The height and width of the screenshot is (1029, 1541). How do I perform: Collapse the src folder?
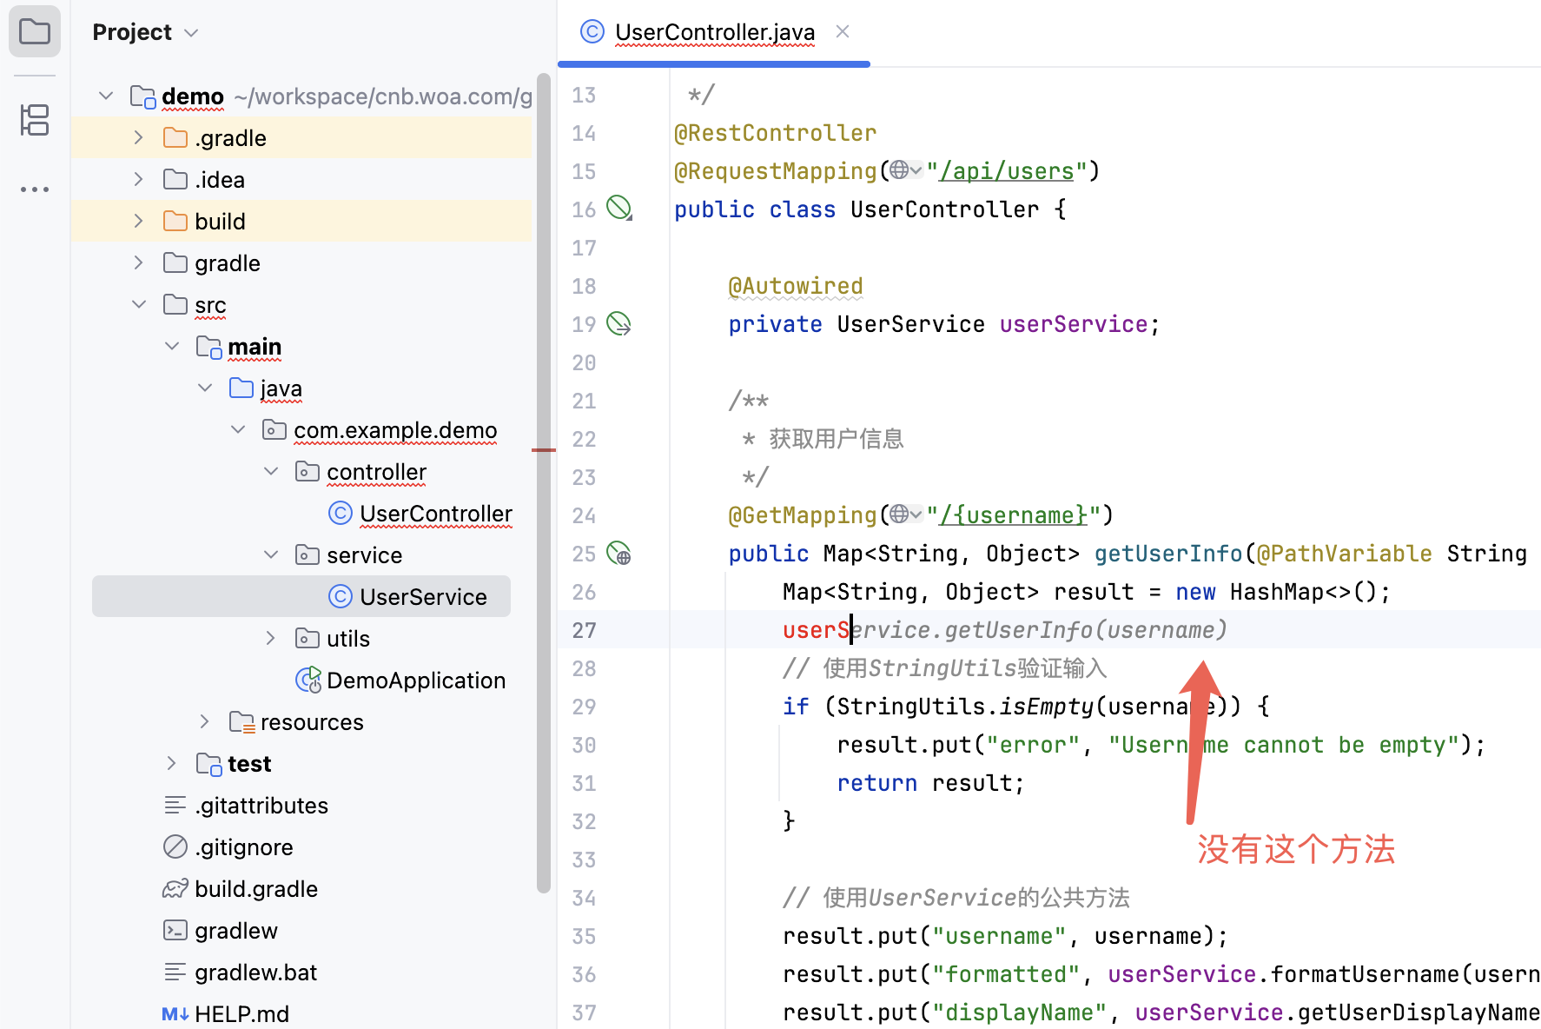pos(138,304)
